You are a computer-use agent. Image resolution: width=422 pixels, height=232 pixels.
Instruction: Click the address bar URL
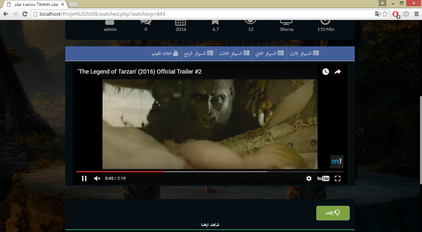(102, 14)
